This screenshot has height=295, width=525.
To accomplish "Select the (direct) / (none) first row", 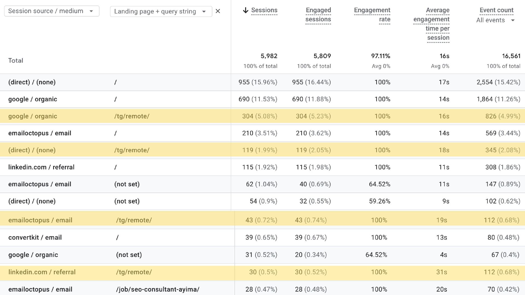I will point(32,82).
